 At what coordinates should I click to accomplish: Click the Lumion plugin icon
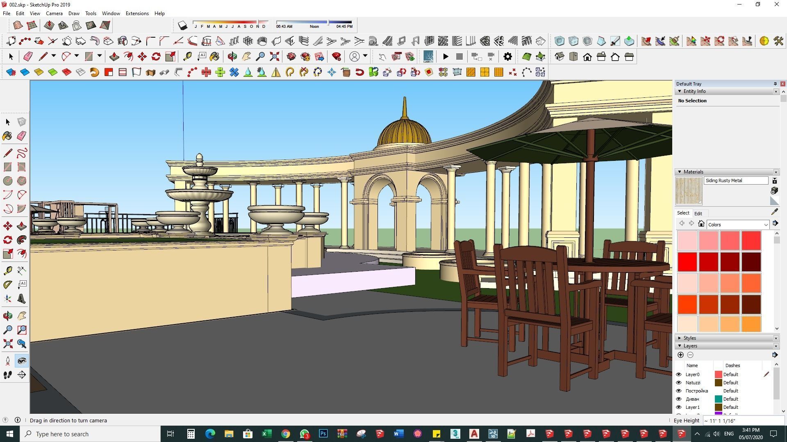point(428,56)
